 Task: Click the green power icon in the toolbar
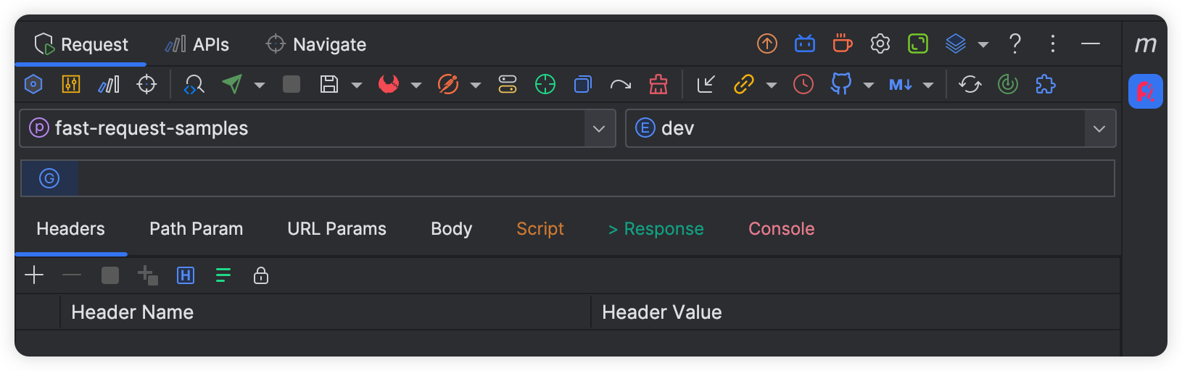coord(1008,85)
